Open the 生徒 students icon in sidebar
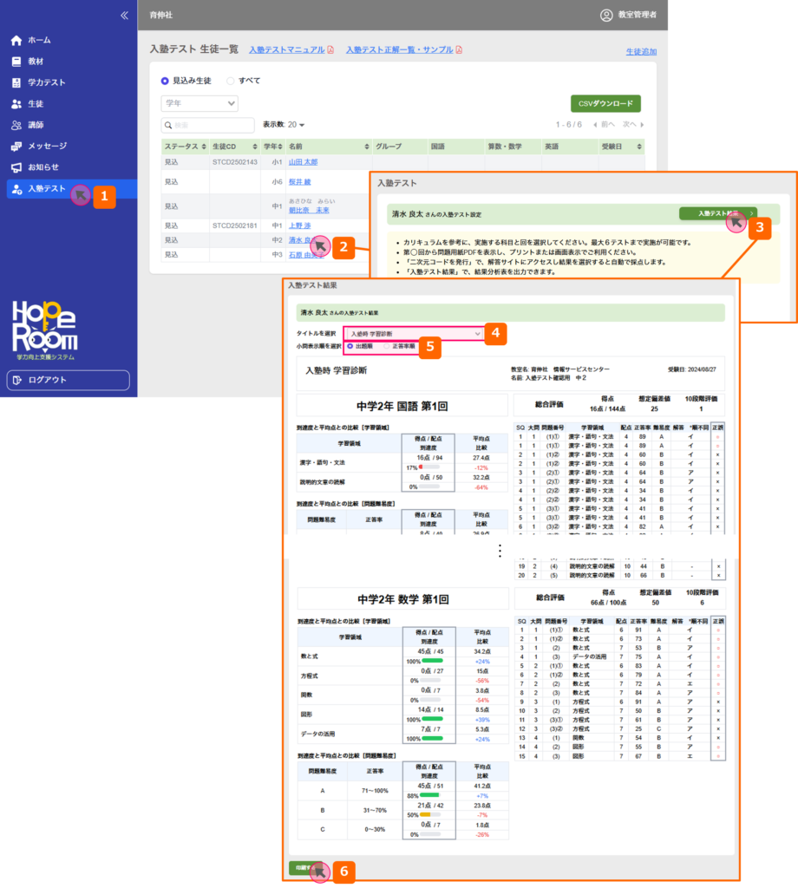This screenshot has height=888, width=798. tap(16, 104)
